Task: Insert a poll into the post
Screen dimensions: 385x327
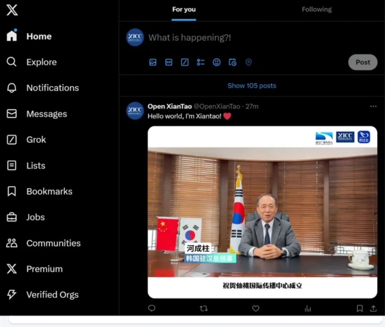Action: (x=201, y=62)
